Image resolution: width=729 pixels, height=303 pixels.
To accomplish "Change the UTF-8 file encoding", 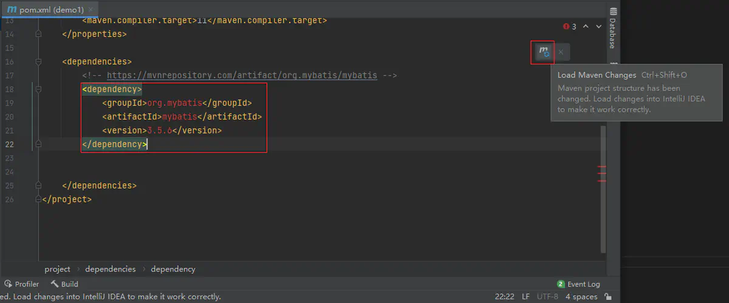I will (547, 297).
